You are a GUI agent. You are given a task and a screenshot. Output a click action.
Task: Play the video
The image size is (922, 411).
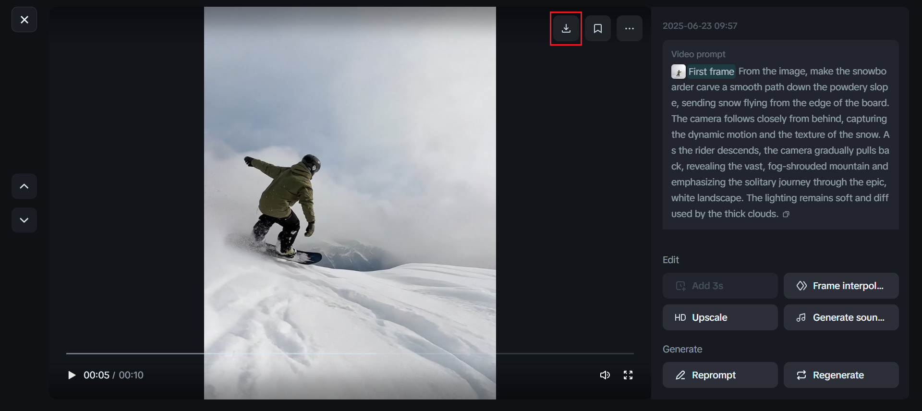pos(72,375)
